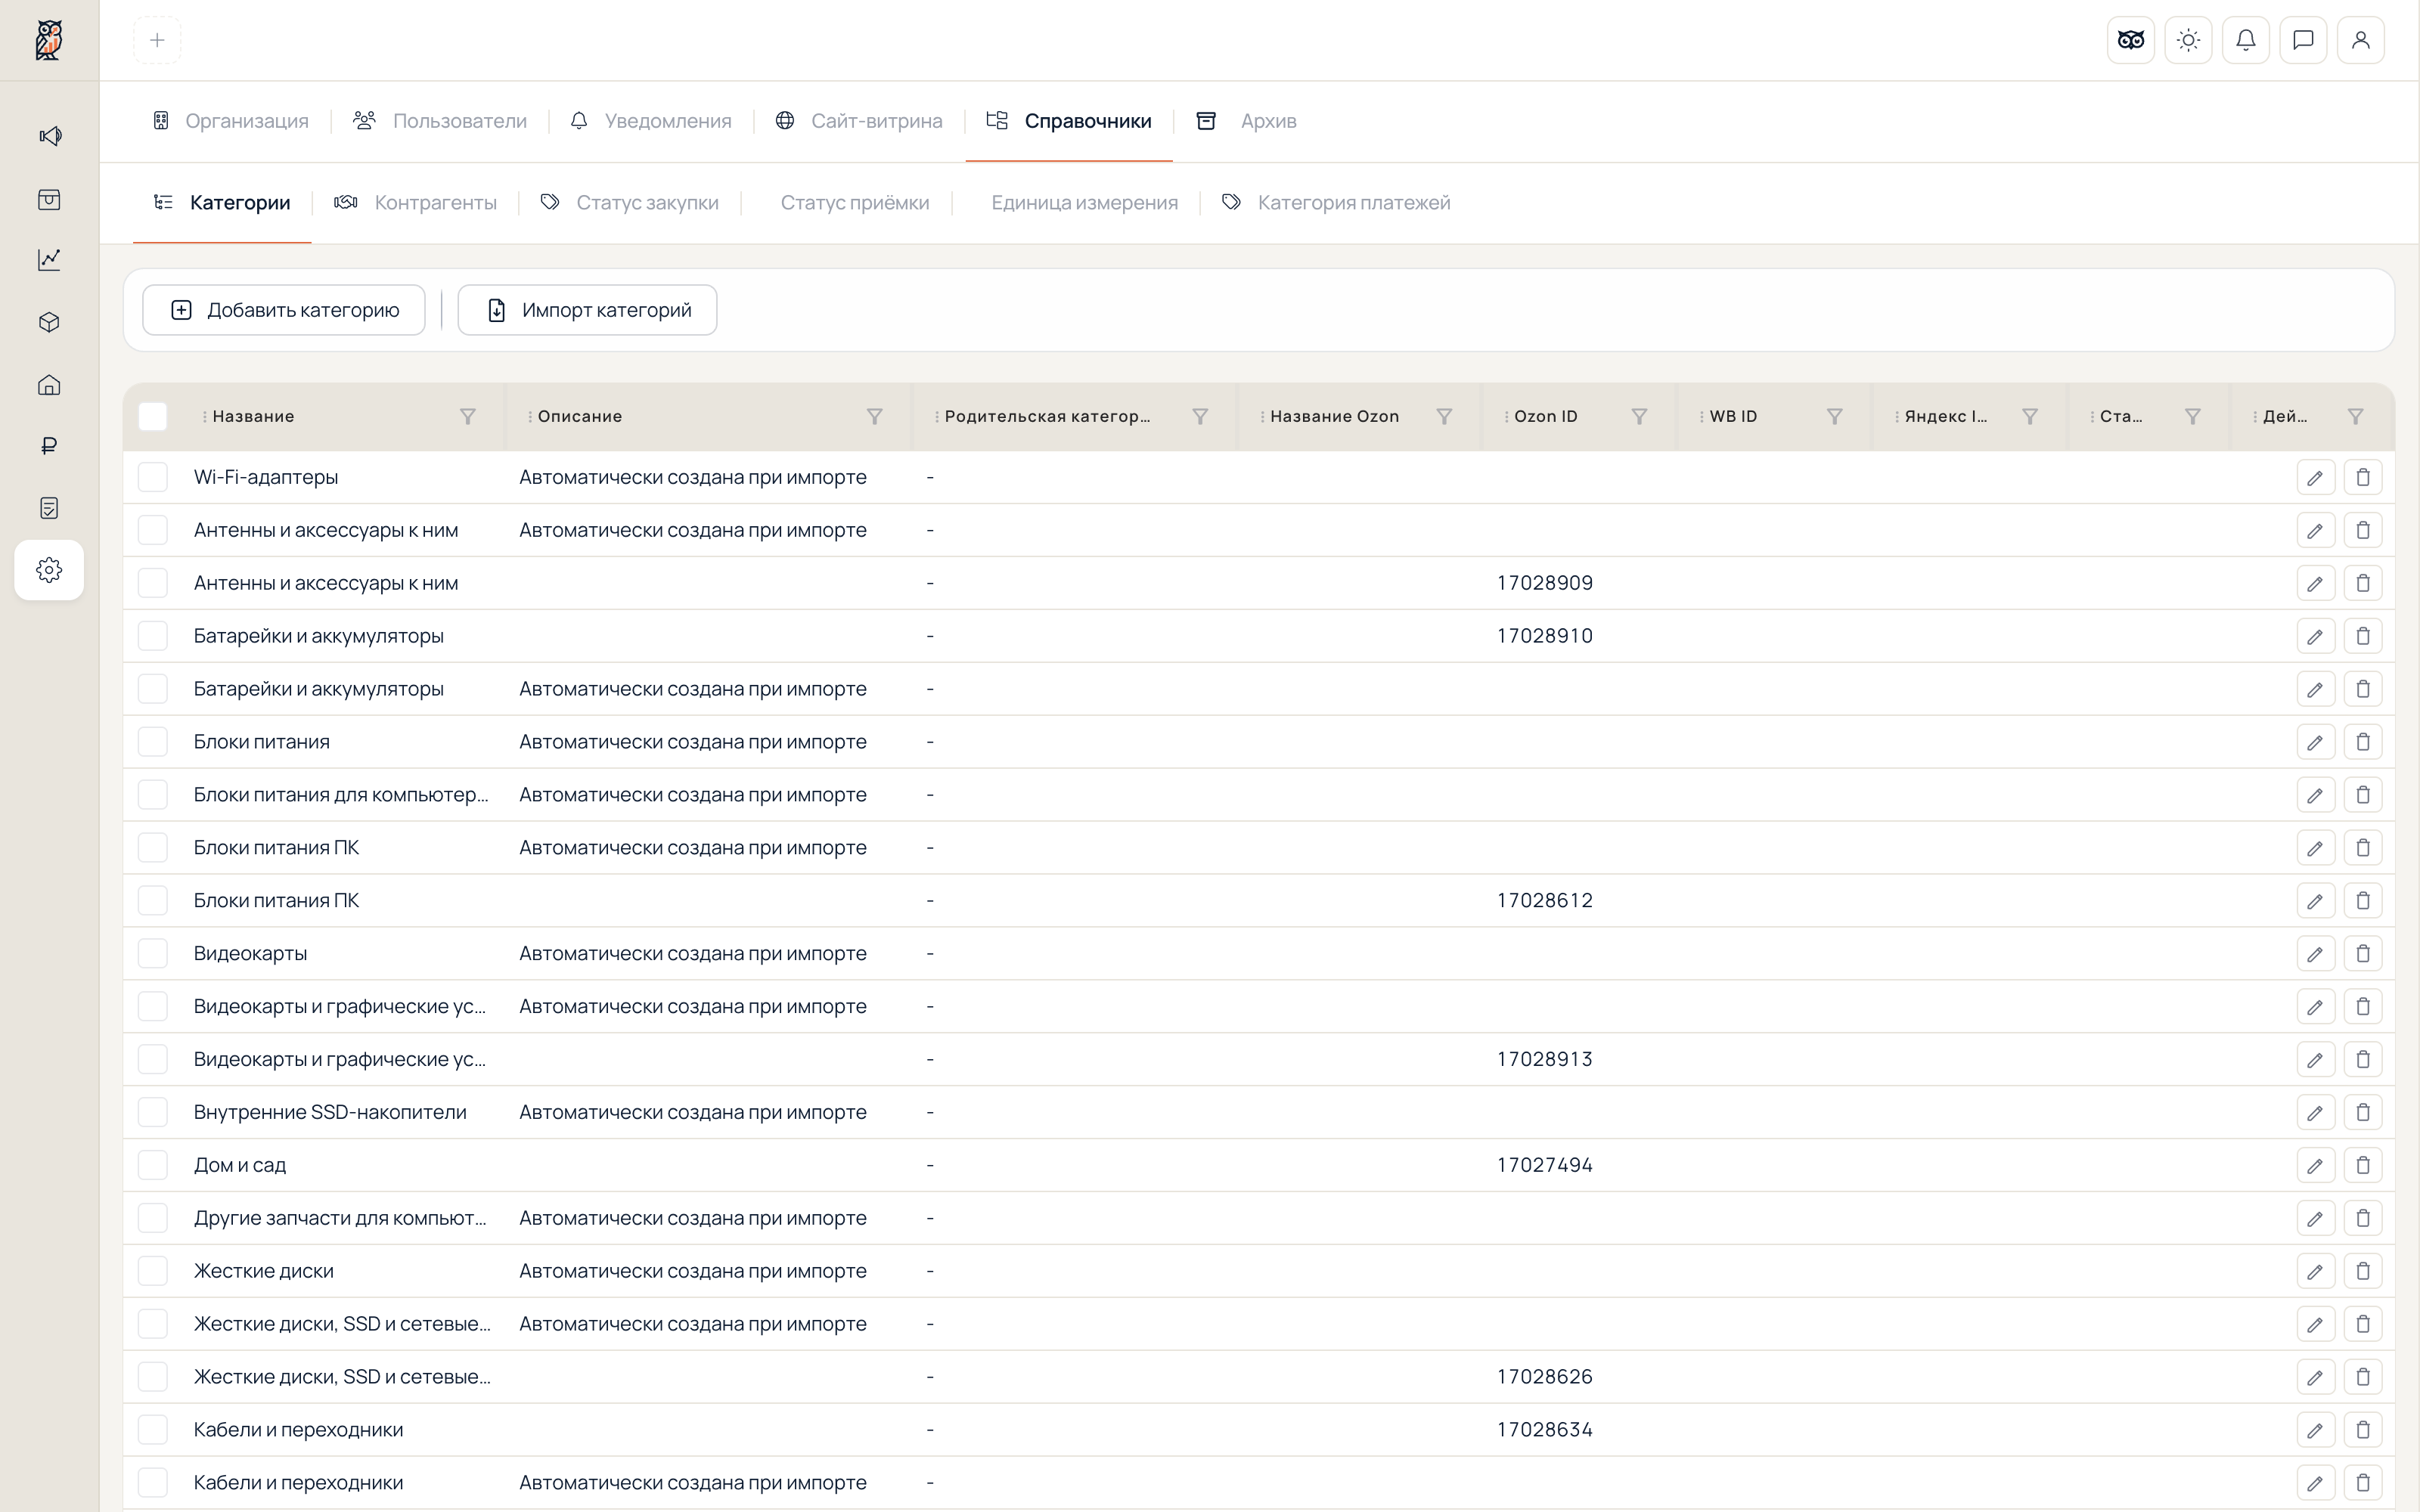This screenshot has width=2420, height=1512.
Task: Switch to the Организация tab
Action: [x=231, y=121]
